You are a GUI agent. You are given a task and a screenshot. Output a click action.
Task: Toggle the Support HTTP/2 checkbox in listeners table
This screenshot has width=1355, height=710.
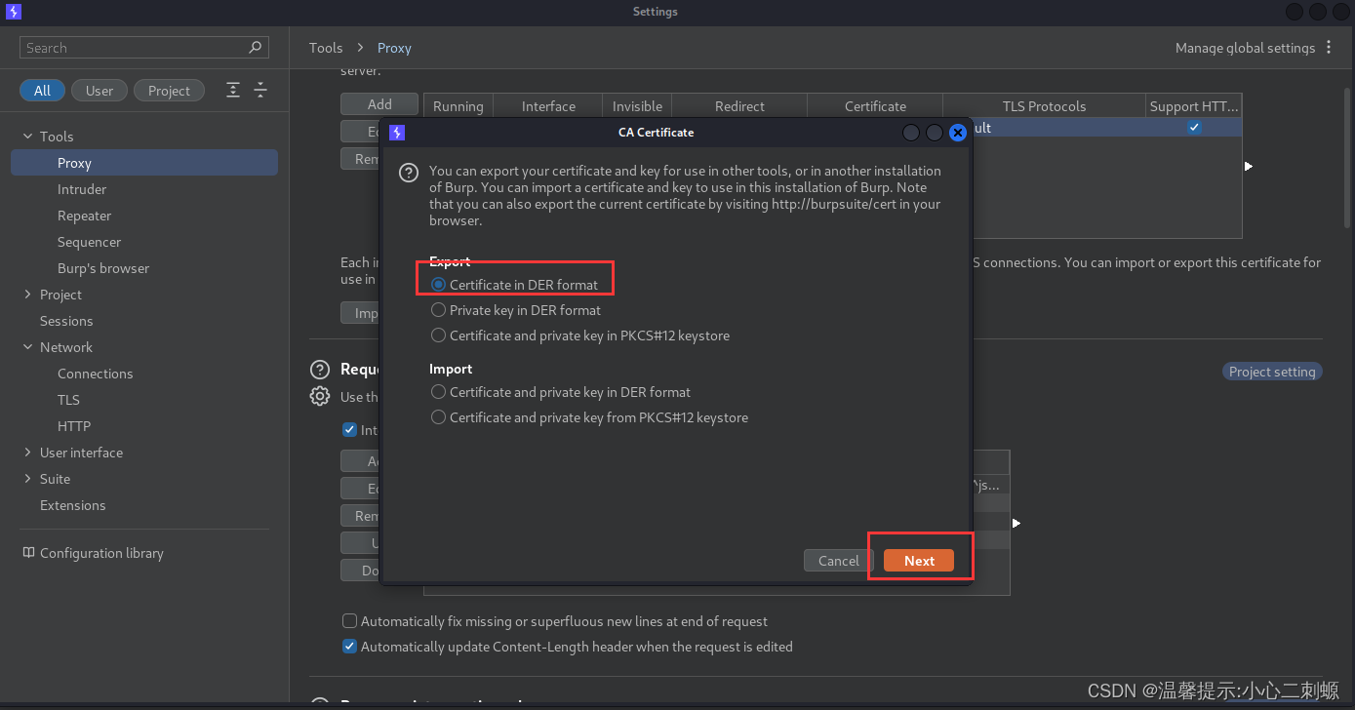(x=1194, y=128)
